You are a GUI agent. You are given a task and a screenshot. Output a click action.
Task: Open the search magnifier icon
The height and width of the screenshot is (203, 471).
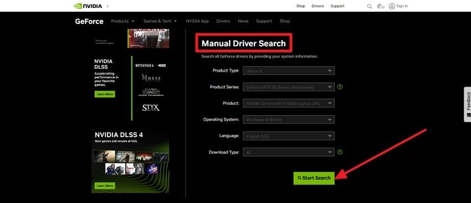(370, 6)
